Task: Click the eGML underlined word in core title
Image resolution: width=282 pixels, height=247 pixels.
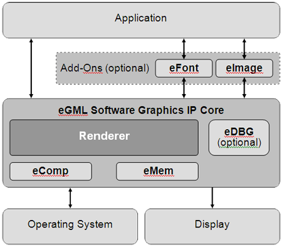Action: (73, 110)
